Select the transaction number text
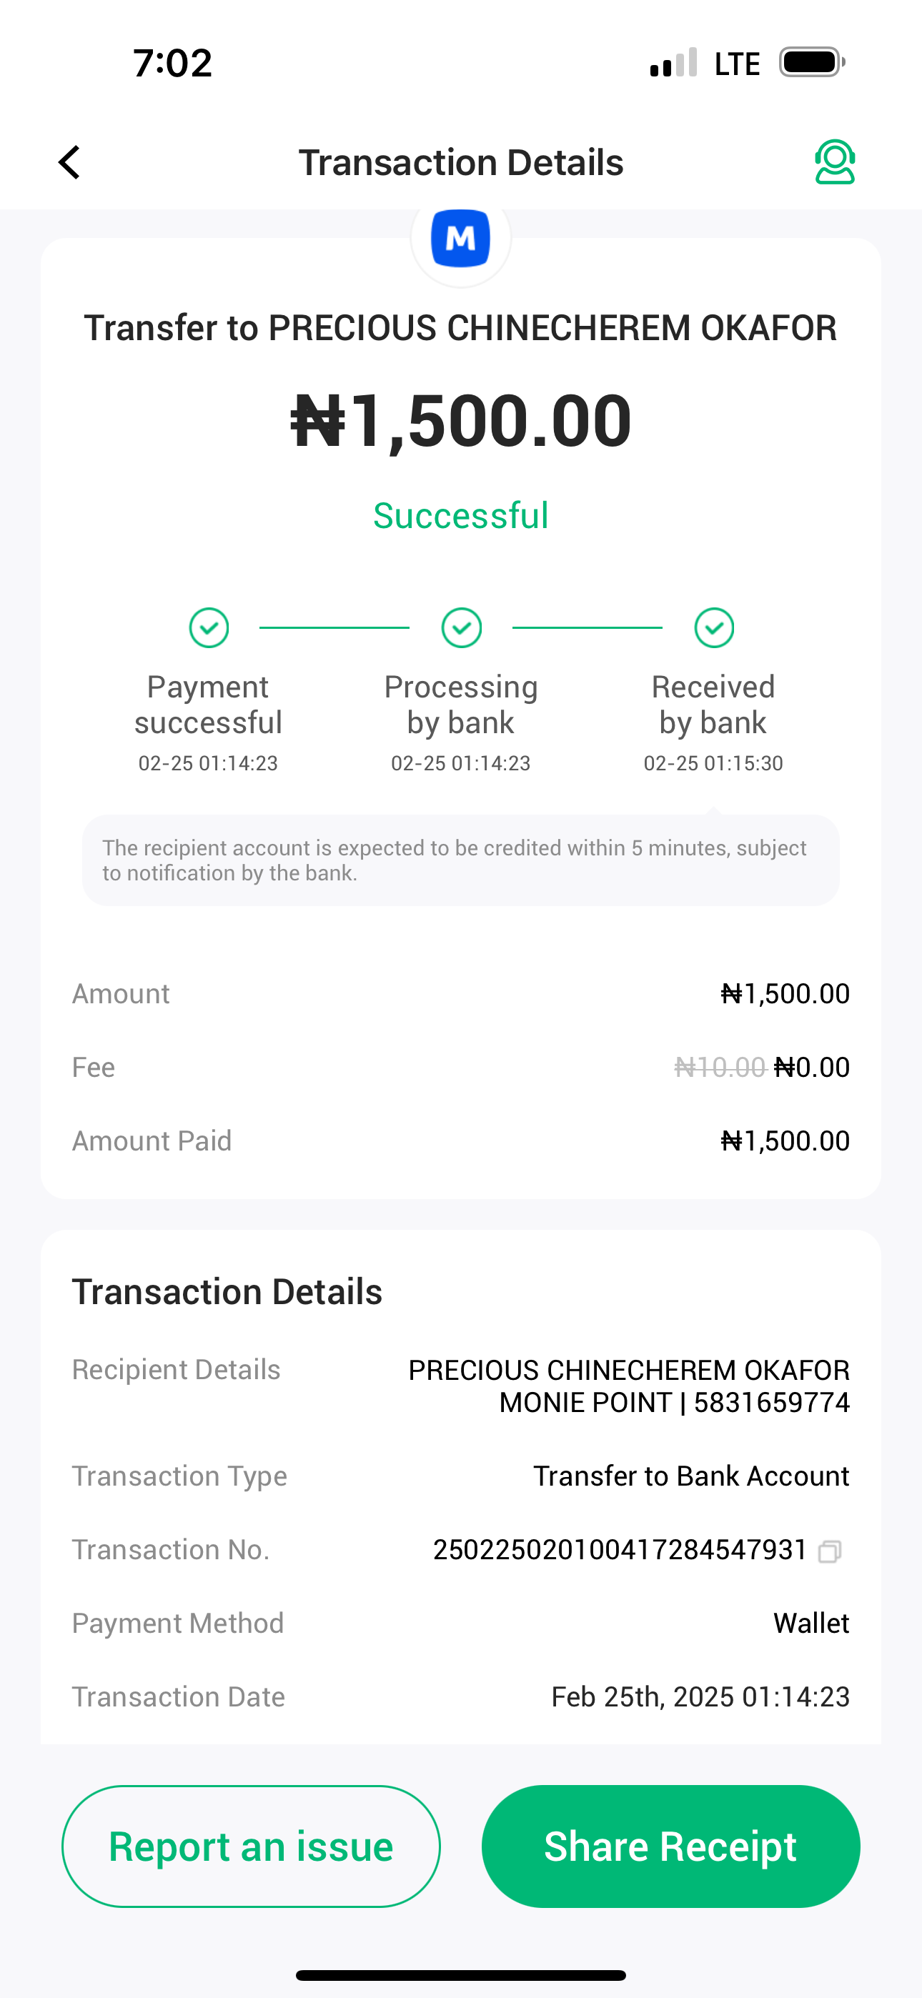The image size is (922, 1998). (x=620, y=1550)
